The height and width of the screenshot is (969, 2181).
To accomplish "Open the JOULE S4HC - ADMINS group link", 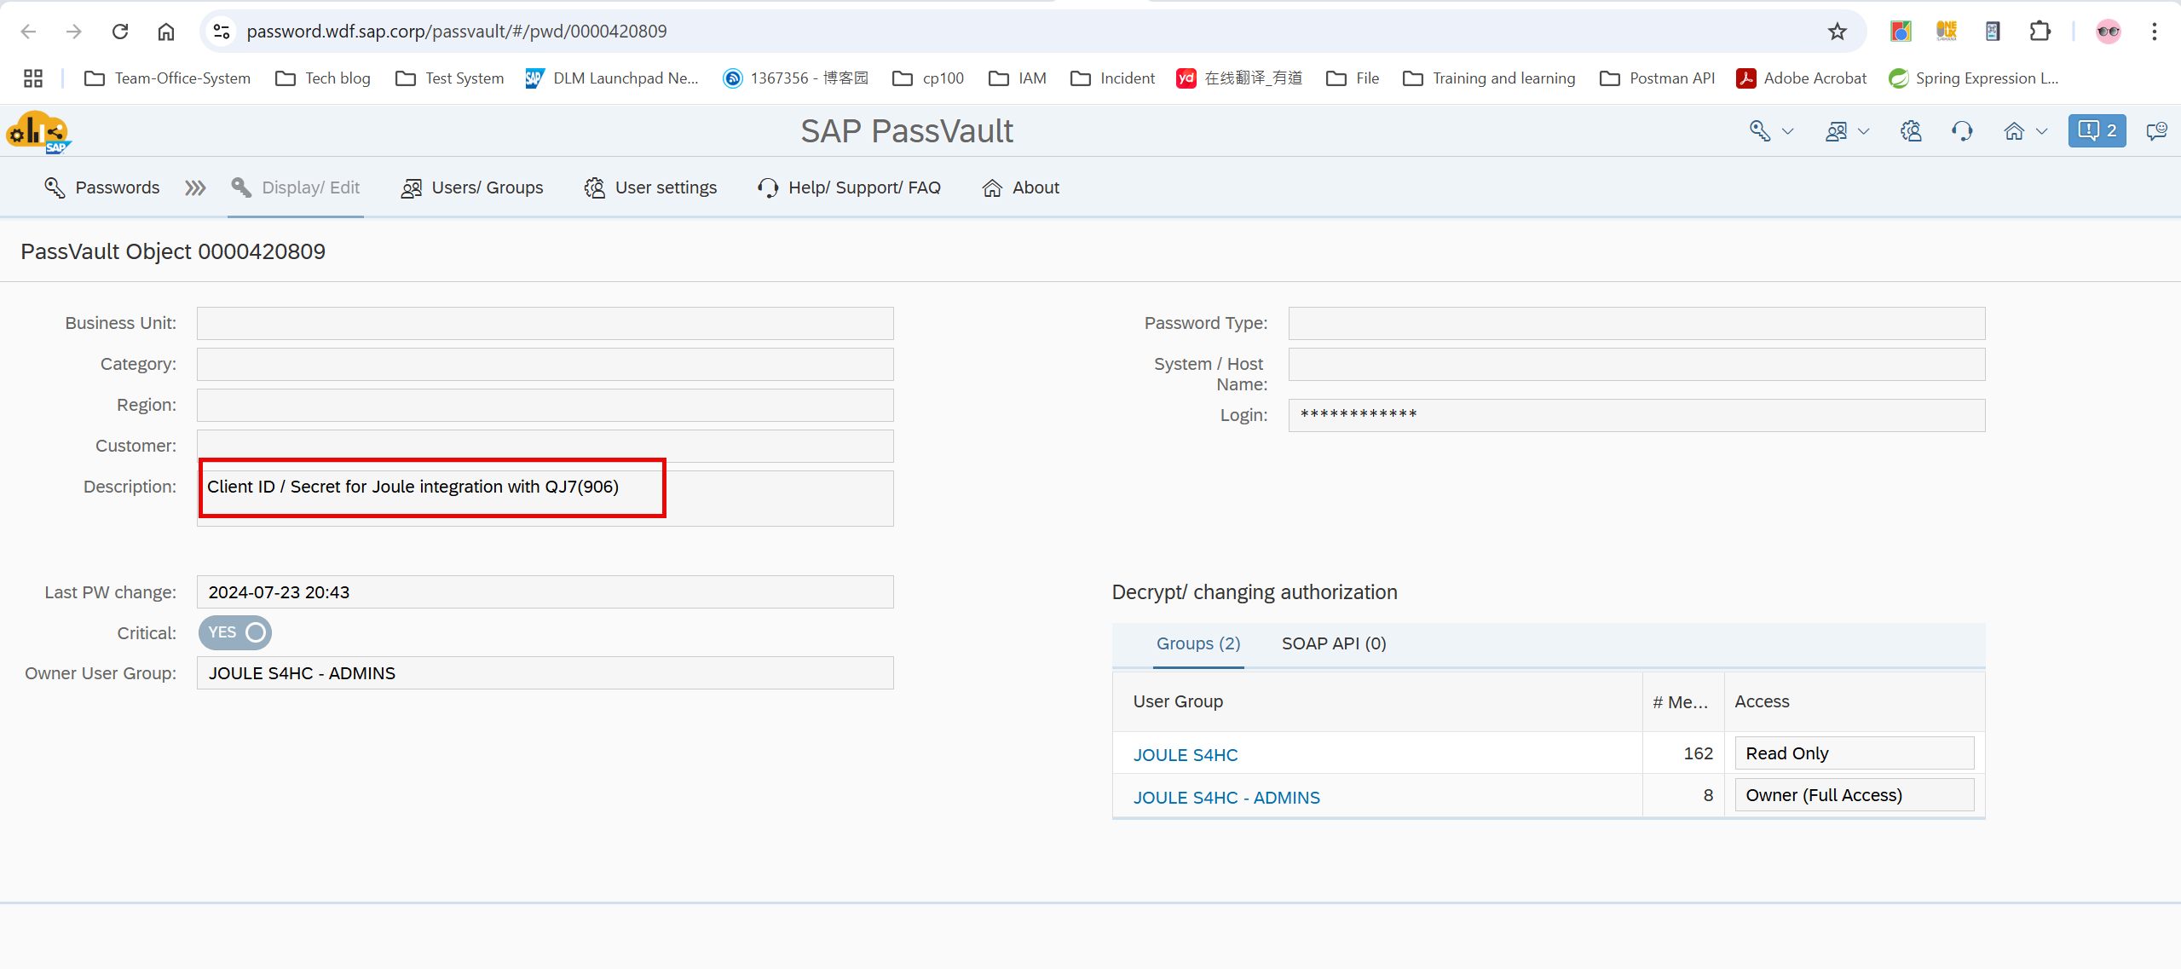I will pyautogui.click(x=1226, y=798).
